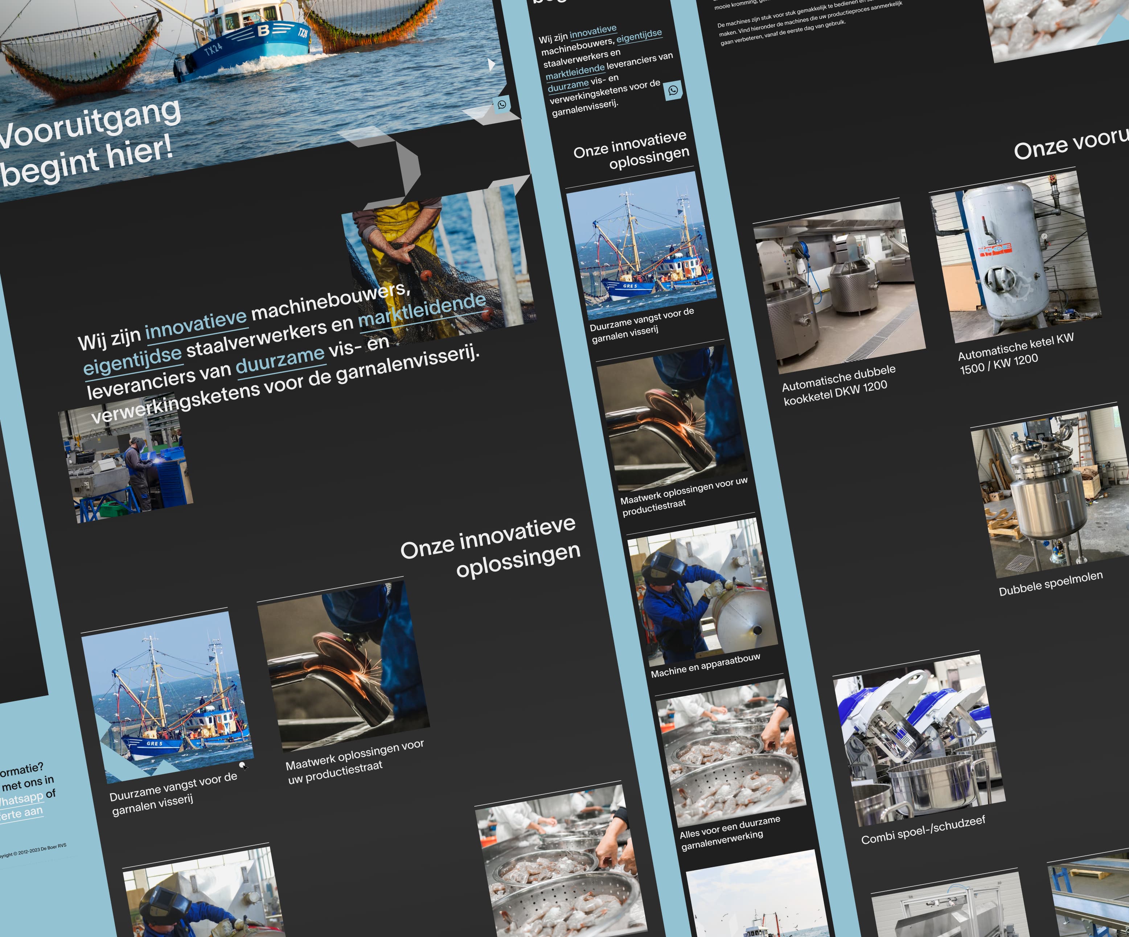
Task: Advance the hero slider with the white arrow
Action: [x=491, y=64]
